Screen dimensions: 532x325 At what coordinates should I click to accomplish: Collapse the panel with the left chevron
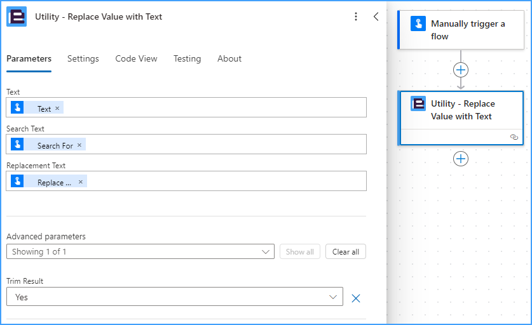[376, 17]
